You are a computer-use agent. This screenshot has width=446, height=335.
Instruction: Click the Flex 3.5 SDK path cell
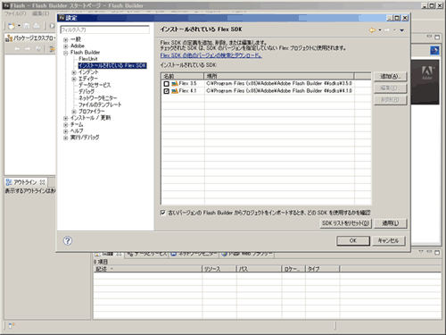pyautogui.click(x=279, y=84)
